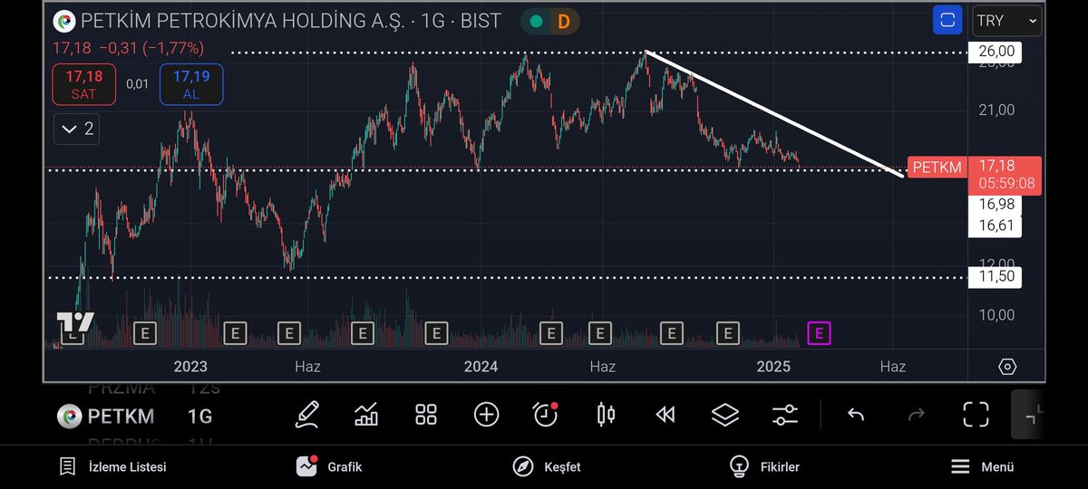This screenshot has height=489, width=1088.
Task: Go to the Fikirler tab
Action: tap(764, 467)
